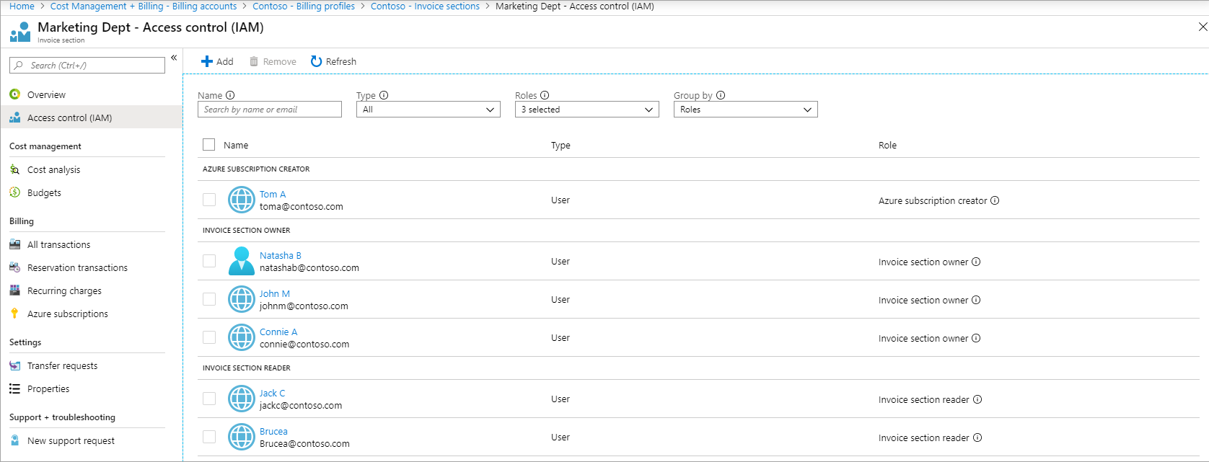Open Tom A user link
The width and height of the screenshot is (1209, 462).
[x=273, y=195]
